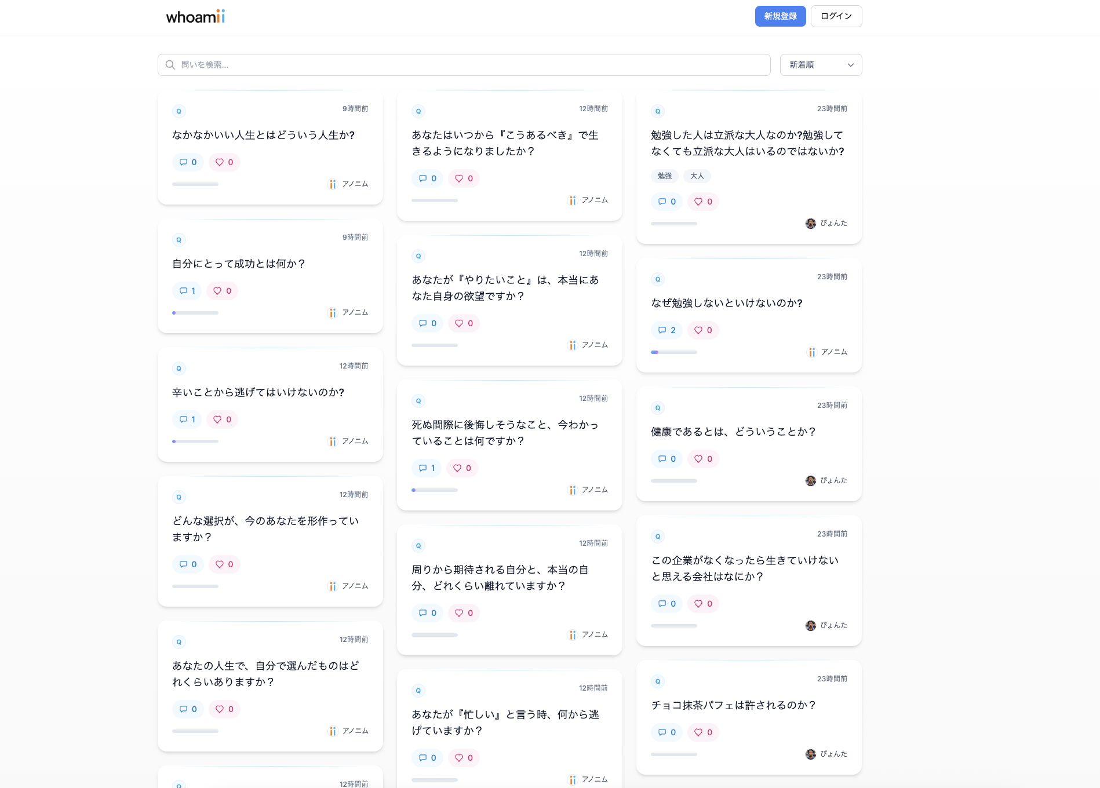Click the whoamii logo in header
Viewport: 1100px width, 788px height.
(x=195, y=17)
